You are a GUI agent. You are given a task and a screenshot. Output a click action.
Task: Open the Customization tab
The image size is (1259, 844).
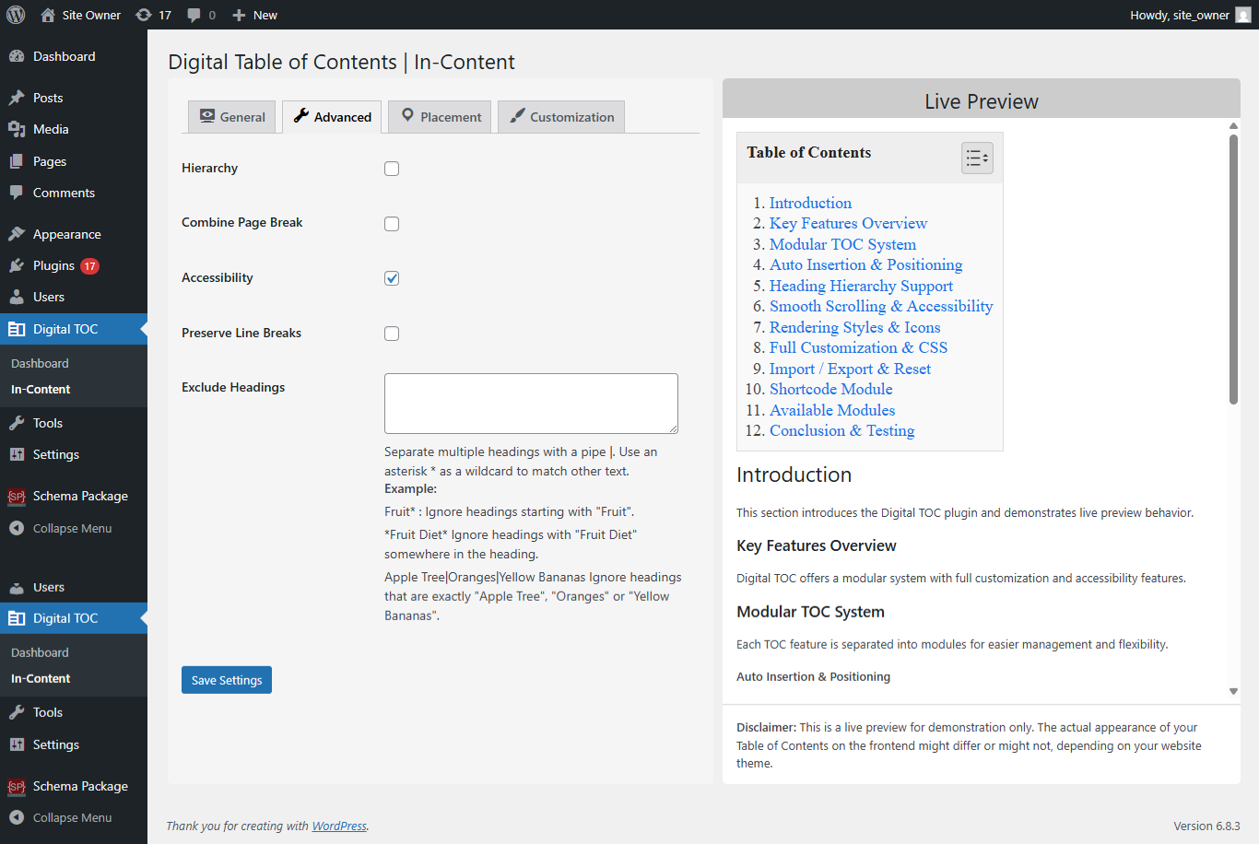coord(561,117)
